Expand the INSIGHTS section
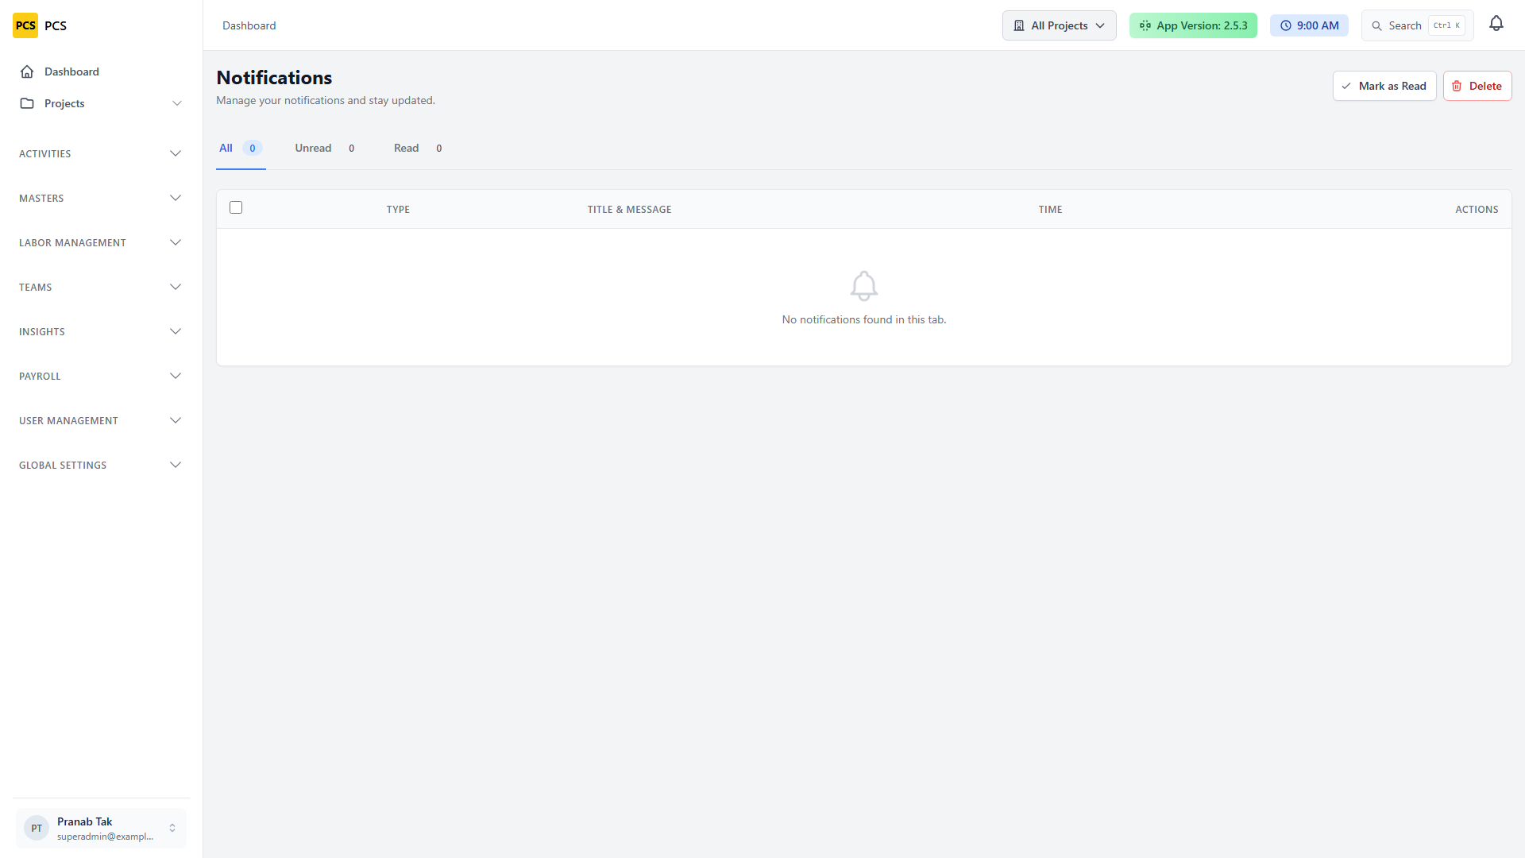Image resolution: width=1525 pixels, height=858 pixels. pos(101,331)
